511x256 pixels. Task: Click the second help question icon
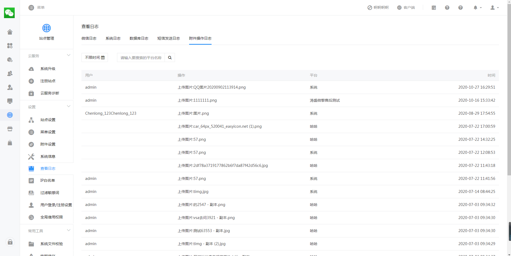[461, 7]
